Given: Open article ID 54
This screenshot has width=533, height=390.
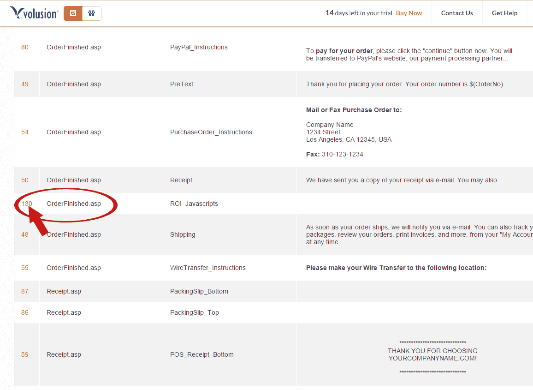Looking at the screenshot, I should point(25,132).
